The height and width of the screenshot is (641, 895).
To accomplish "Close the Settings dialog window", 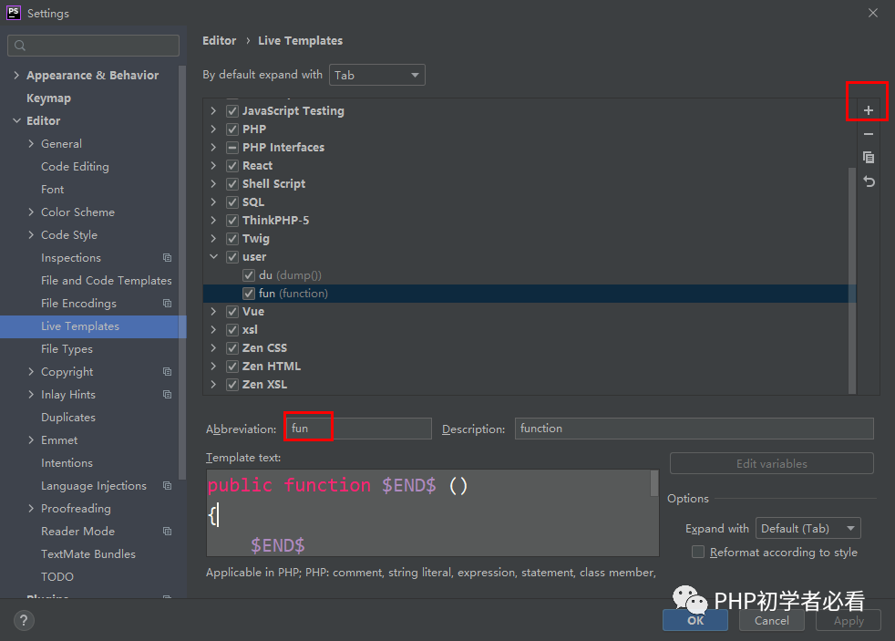I will pos(873,13).
